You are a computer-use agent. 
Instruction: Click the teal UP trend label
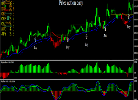coord(8,18)
